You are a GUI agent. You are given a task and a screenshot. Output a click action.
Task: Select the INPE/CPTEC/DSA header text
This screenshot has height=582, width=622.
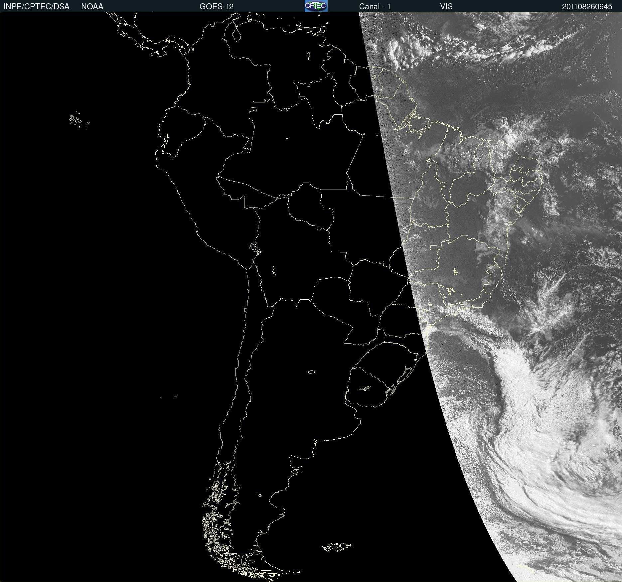click(36, 7)
